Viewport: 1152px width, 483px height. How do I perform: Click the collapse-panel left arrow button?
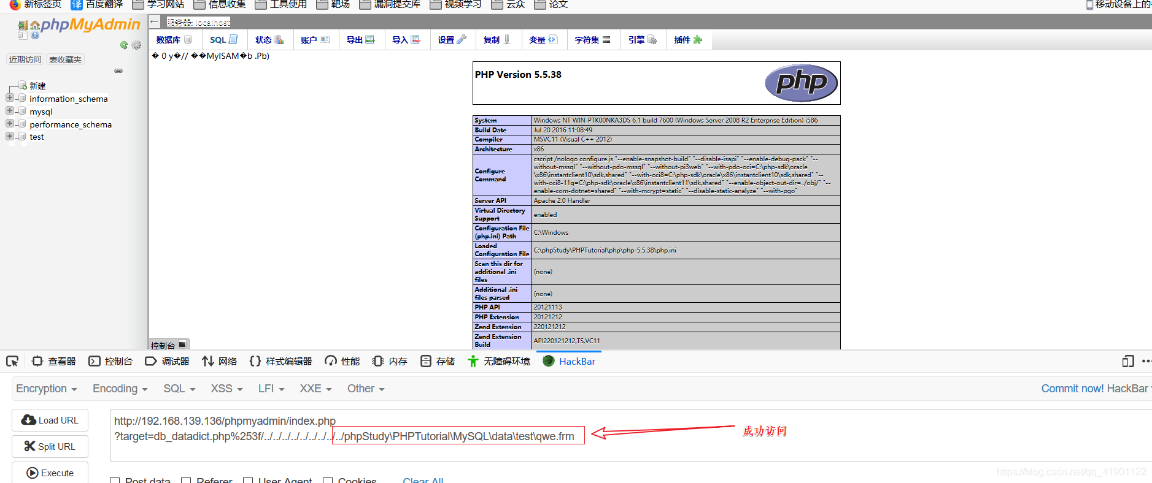pos(155,22)
